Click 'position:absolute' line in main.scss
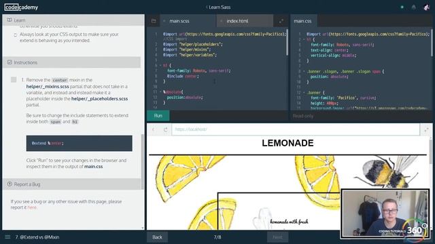Image resolution: width=435 pixels, height=244 pixels. (x=185, y=98)
